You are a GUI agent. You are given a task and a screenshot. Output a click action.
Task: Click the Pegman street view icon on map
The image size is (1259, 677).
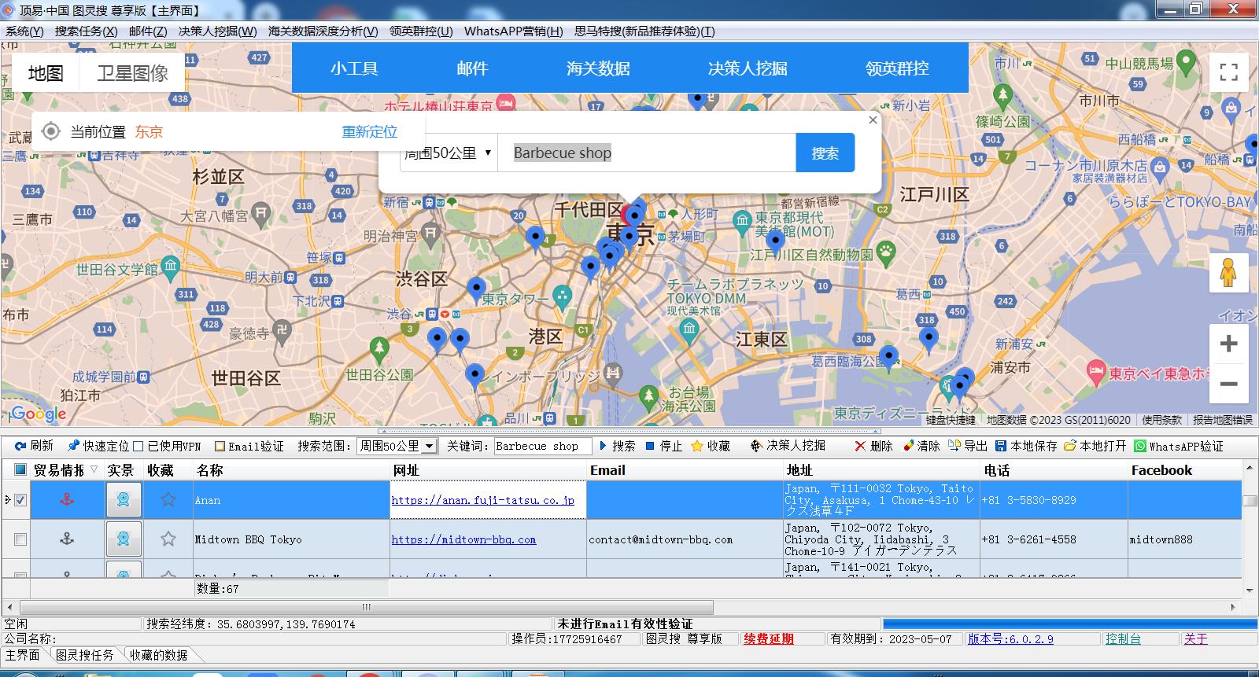[x=1228, y=273]
